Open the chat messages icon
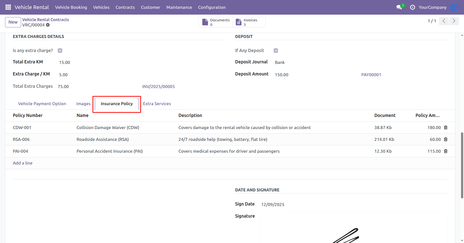Screen dimensions: 464x243 pyautogui.click(x=399, y=7)
